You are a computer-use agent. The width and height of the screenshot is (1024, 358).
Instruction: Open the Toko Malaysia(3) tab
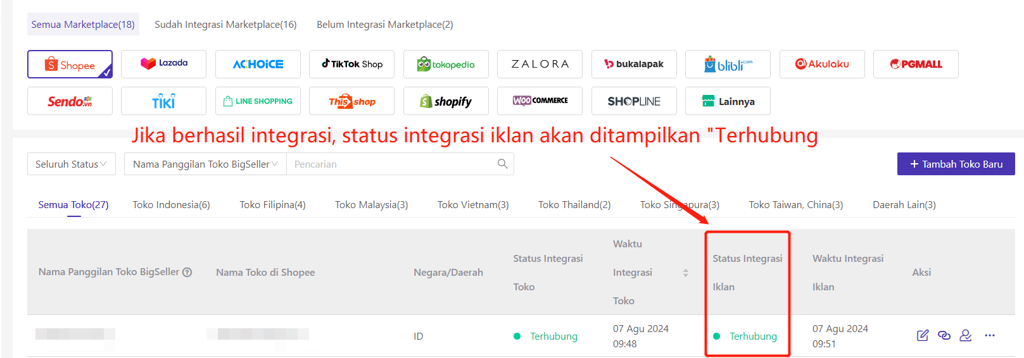tap(372, 204)
